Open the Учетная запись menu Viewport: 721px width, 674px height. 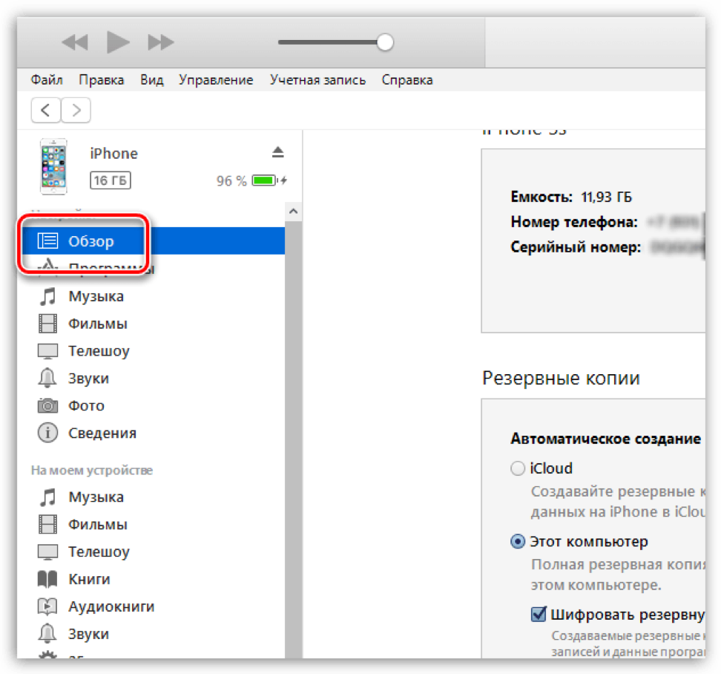(317, 80)
